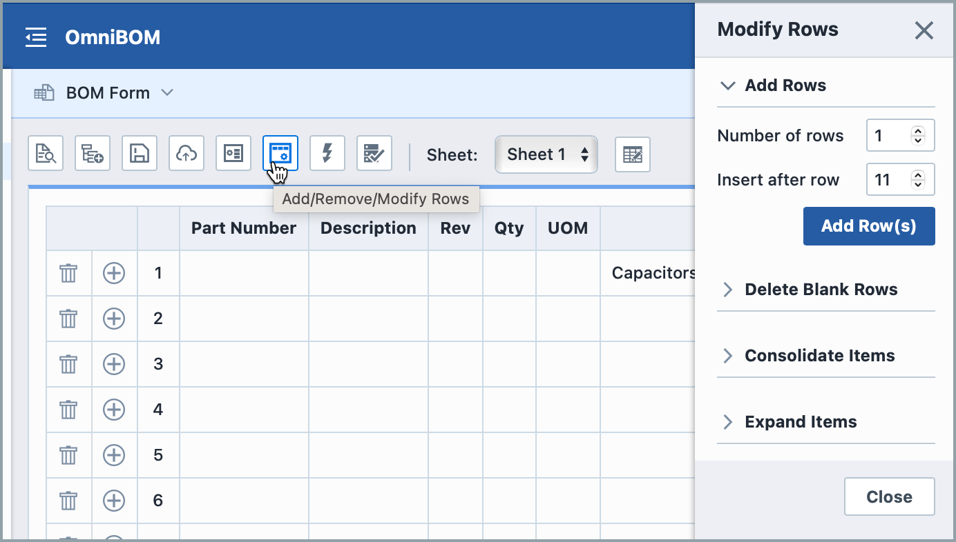Select the row number 2 cell
Image resolution: width=956 pixels, height=542 pixels.
click(x=158, y=319)
